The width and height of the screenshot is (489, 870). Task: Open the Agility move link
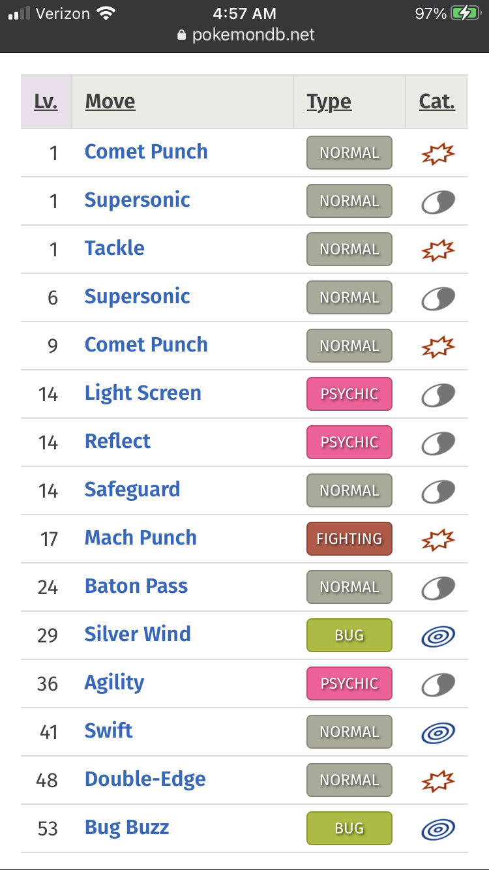pyautogui.click(x=114, y=683)
